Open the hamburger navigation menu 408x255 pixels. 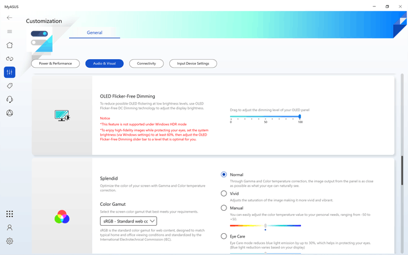pos(9,32)
